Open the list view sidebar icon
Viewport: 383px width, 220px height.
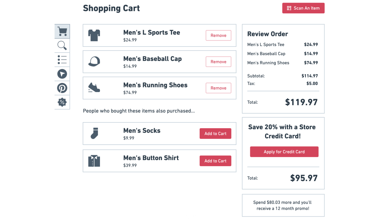[x=62, y=60]
